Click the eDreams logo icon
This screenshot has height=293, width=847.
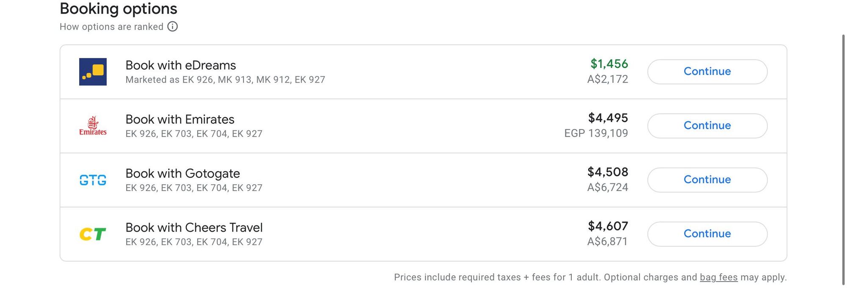click(93, 72)
